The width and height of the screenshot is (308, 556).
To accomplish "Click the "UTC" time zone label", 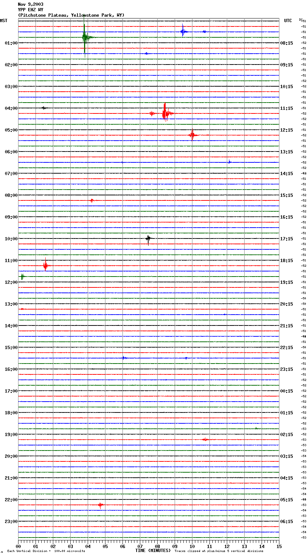I will 288,21.
